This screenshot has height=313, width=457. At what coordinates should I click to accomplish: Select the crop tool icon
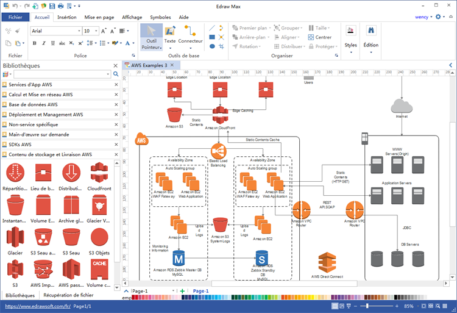point(222,46)
